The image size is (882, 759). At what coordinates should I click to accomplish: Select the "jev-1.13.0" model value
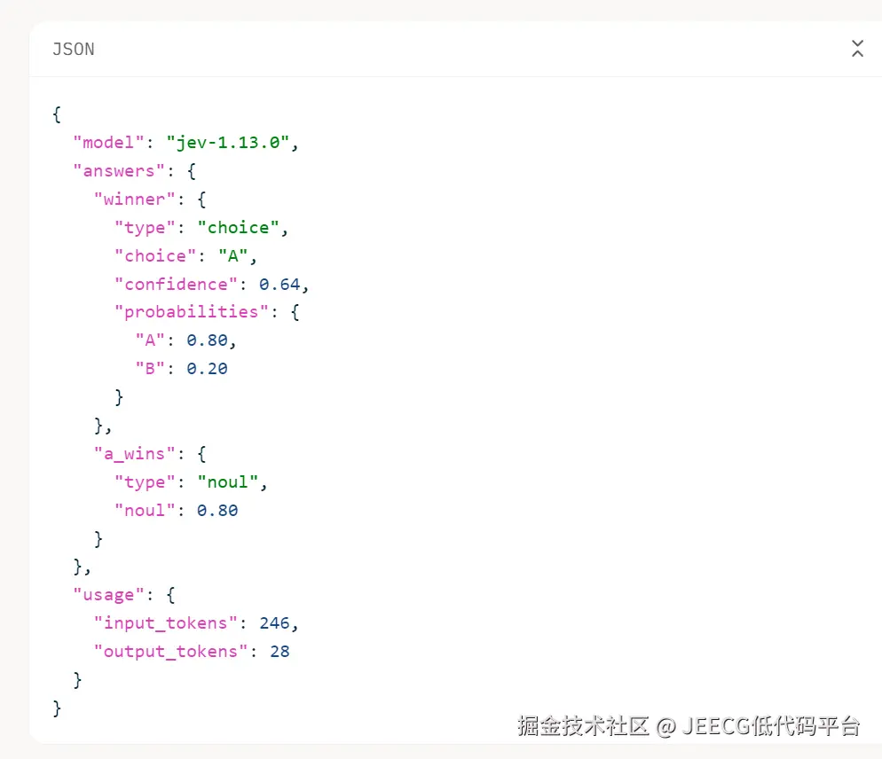(x=228, y=143)
